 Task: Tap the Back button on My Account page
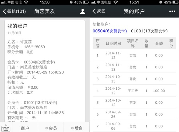[99, 11]
